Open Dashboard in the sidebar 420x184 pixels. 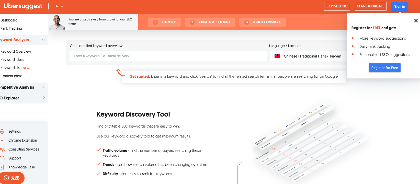(x=9, y=20)
